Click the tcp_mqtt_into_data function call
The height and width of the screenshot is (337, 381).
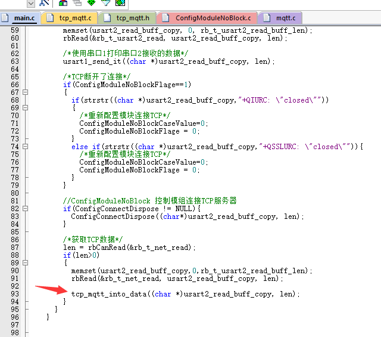point(109,294)
